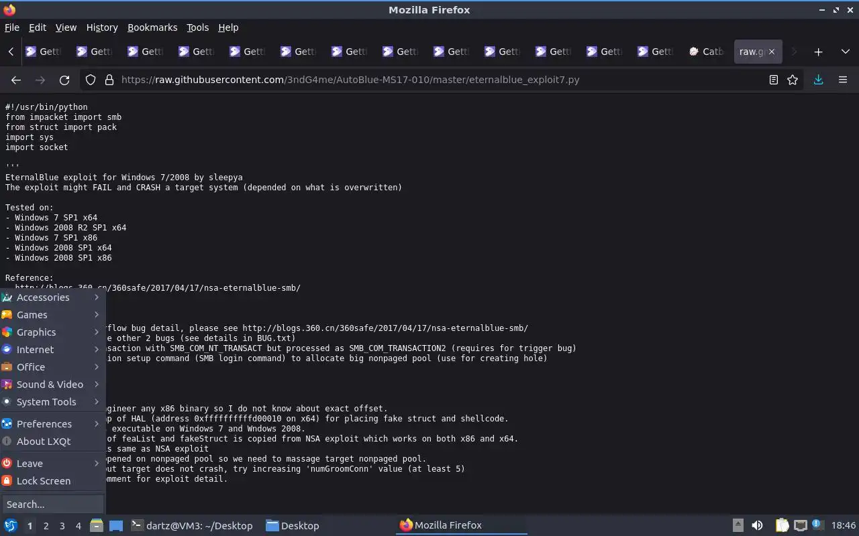Open the History menu

tap(102, 27)
